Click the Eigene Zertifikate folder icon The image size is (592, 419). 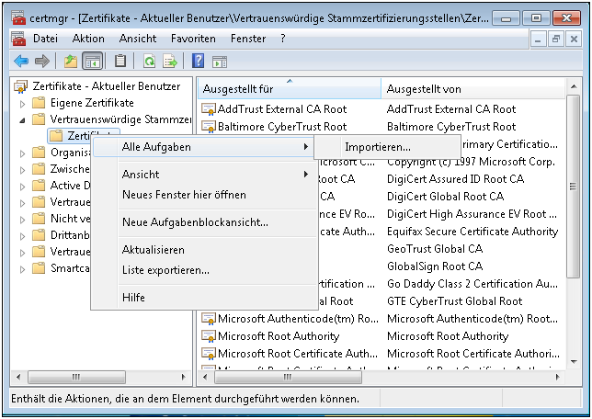[x=39, y=103]
